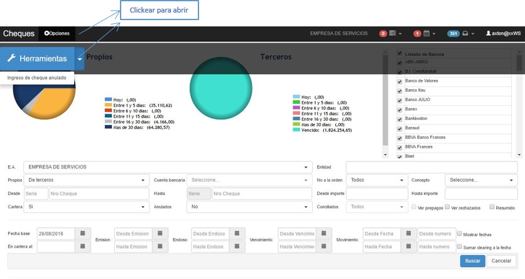525x279 pixels.
Task: Click the Entidad input field
Action: coord(433,167)
